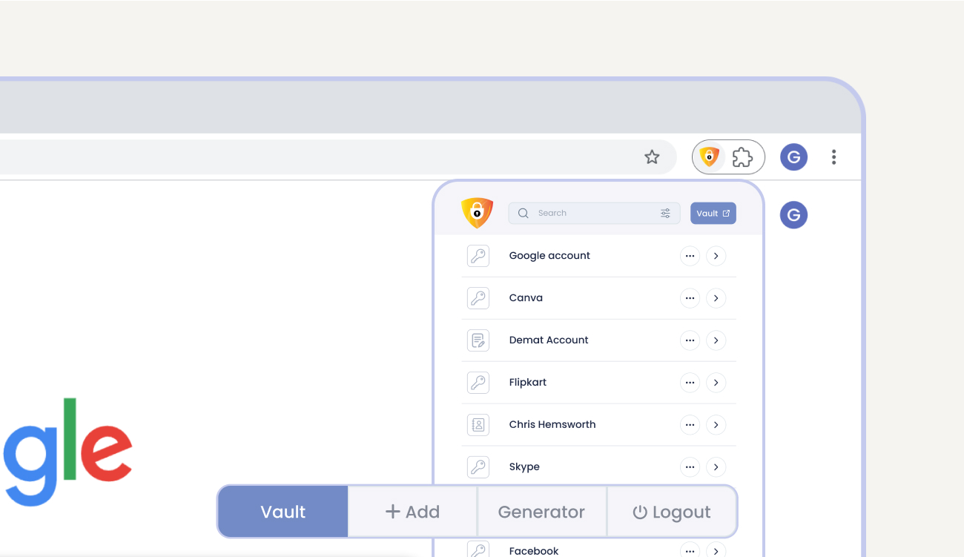The width and height of the screenshot is (964, 557).
Task: Expand Google account entry with chevron
Action: click(x=716, y=256)
